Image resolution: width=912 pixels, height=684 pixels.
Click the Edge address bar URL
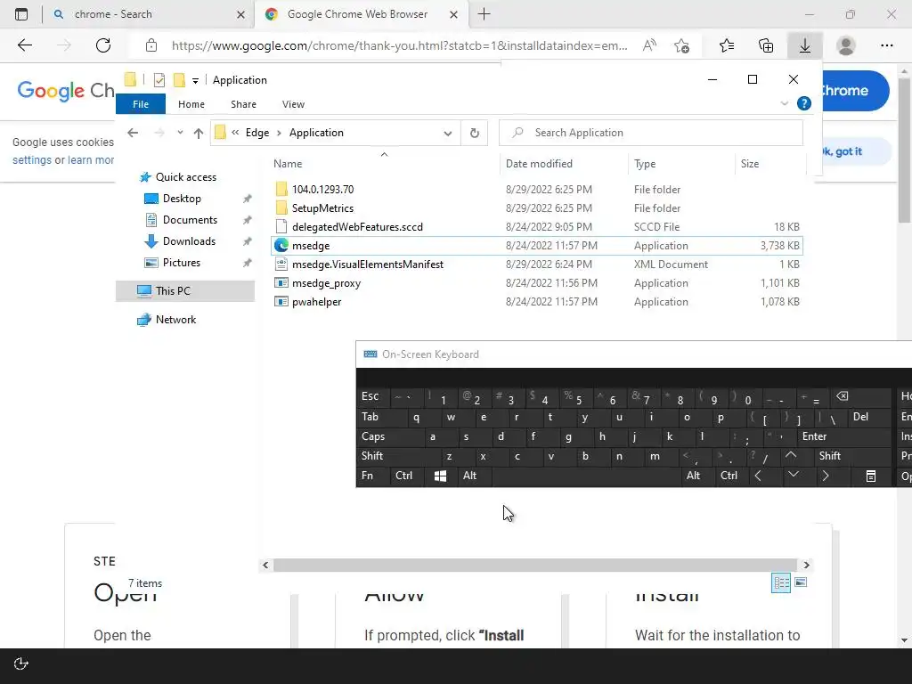pos(400,45)
